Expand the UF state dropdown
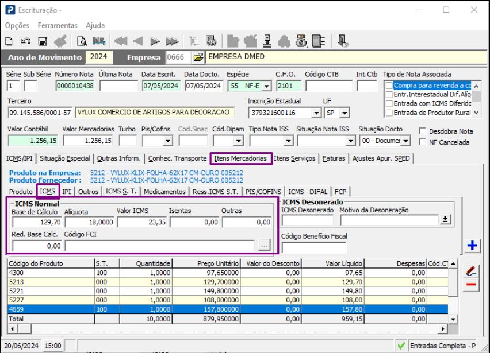 click(x=344, y=113)
